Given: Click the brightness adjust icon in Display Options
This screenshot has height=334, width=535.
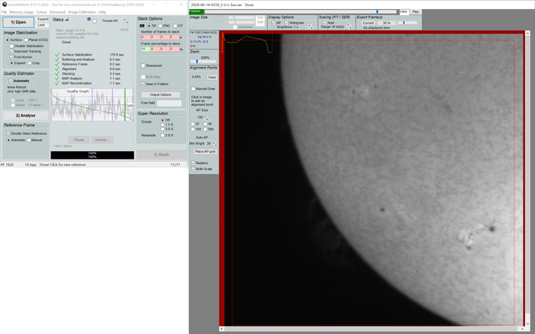Looking at the screenshot, I should pos(312,27).
